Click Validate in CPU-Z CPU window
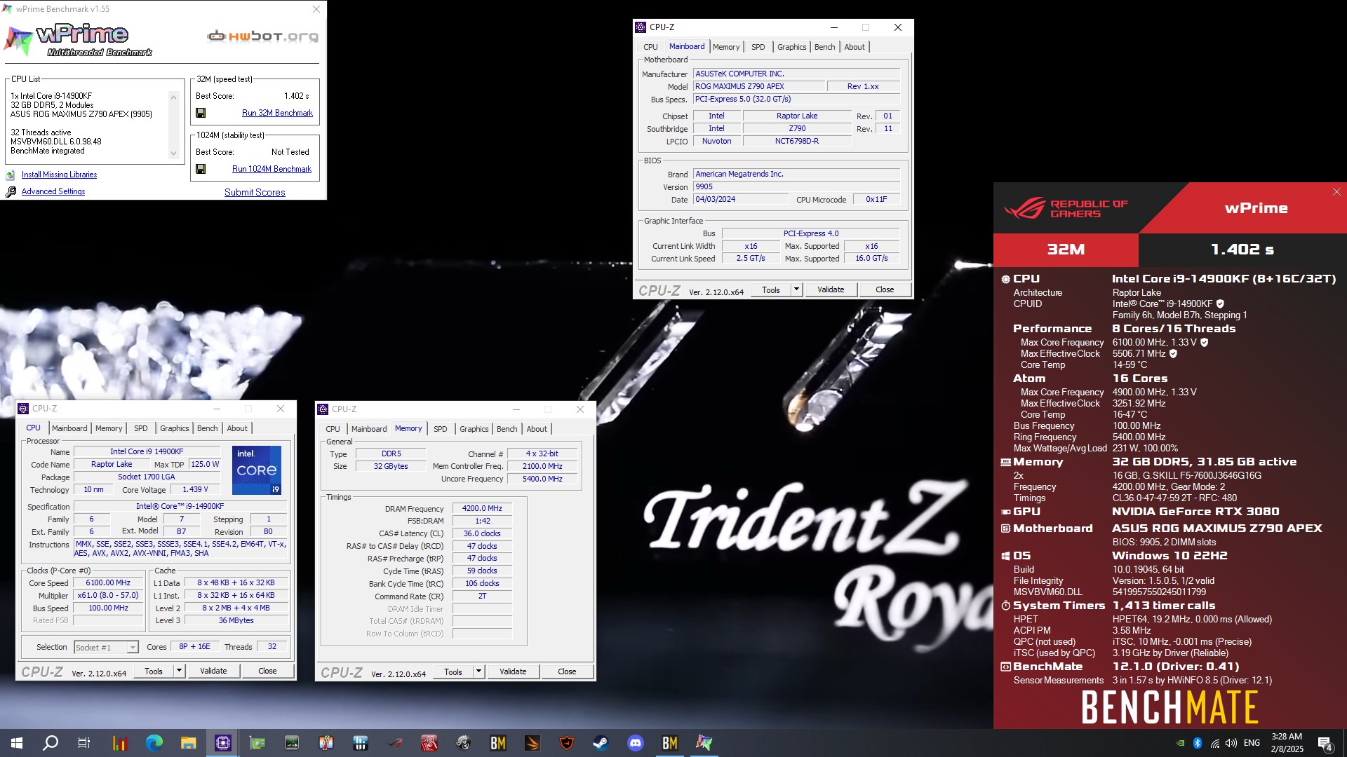 pos(213,671)
